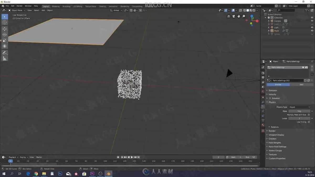Hide the Plane object in outliner
This screenshot has width=315, height=177.
click(x=312, y=31)
